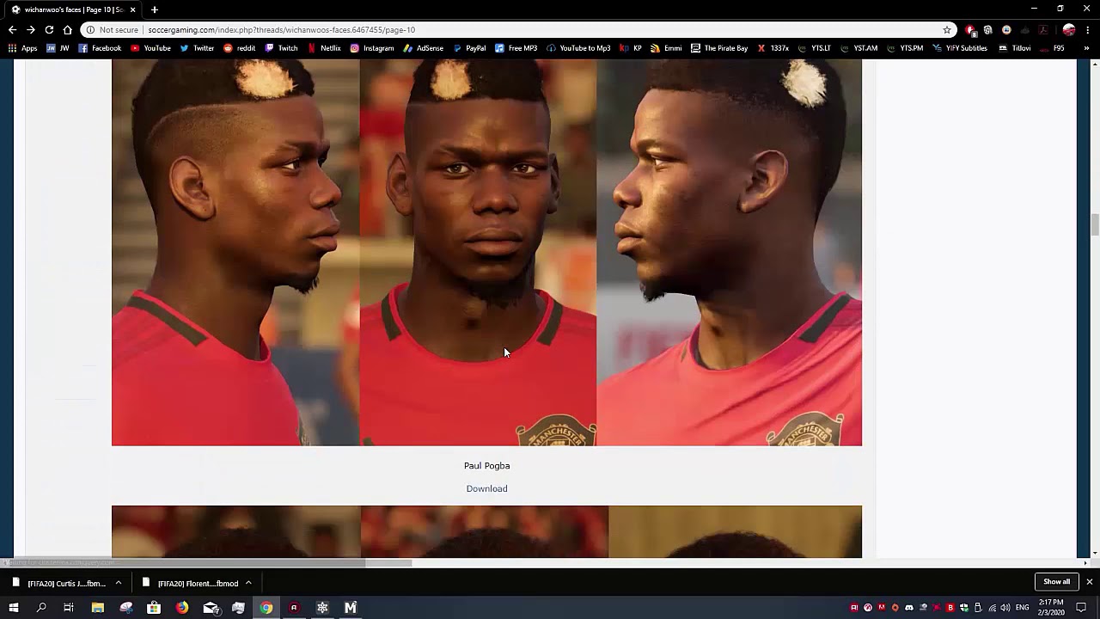Open the Chrome profile avatar
Screen dimensions: 1100x619
pos(1069,29)
